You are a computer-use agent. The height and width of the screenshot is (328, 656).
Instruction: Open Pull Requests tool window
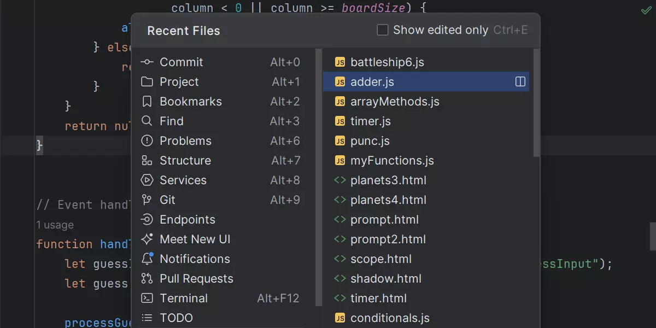coord(196,279)
